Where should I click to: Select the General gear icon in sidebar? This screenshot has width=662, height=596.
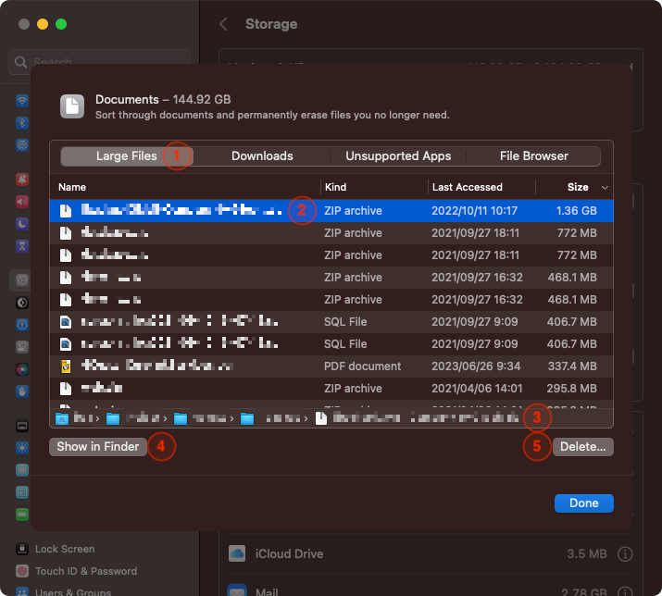click(x=22, y=280)
